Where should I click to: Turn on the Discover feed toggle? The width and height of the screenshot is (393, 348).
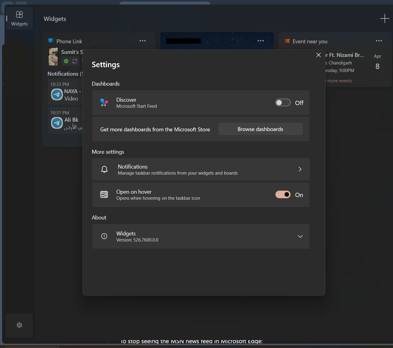click(283, 103)
